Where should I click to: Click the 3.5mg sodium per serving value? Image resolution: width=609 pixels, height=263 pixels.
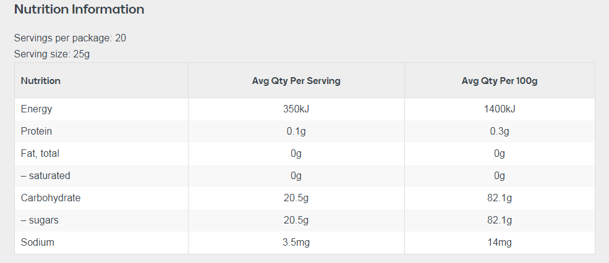(296, 243)
